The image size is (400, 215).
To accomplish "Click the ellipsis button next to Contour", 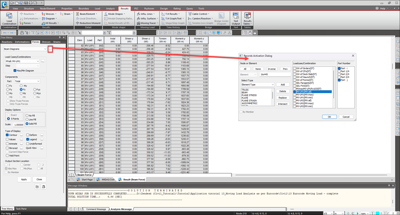I will 21,135.
